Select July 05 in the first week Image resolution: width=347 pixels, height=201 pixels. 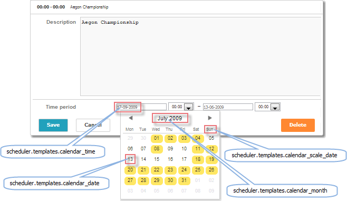click(211, 138)
